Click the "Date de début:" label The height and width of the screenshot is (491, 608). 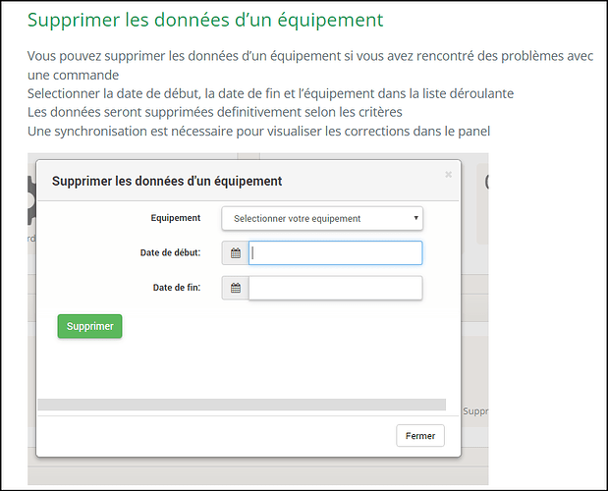(x=170, y=252)
